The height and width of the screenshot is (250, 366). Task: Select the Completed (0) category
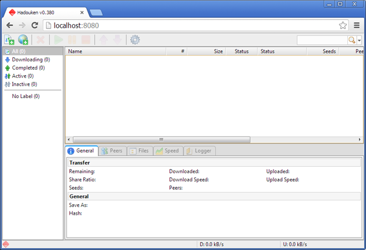pyautogui.click(x=25, y=68)
